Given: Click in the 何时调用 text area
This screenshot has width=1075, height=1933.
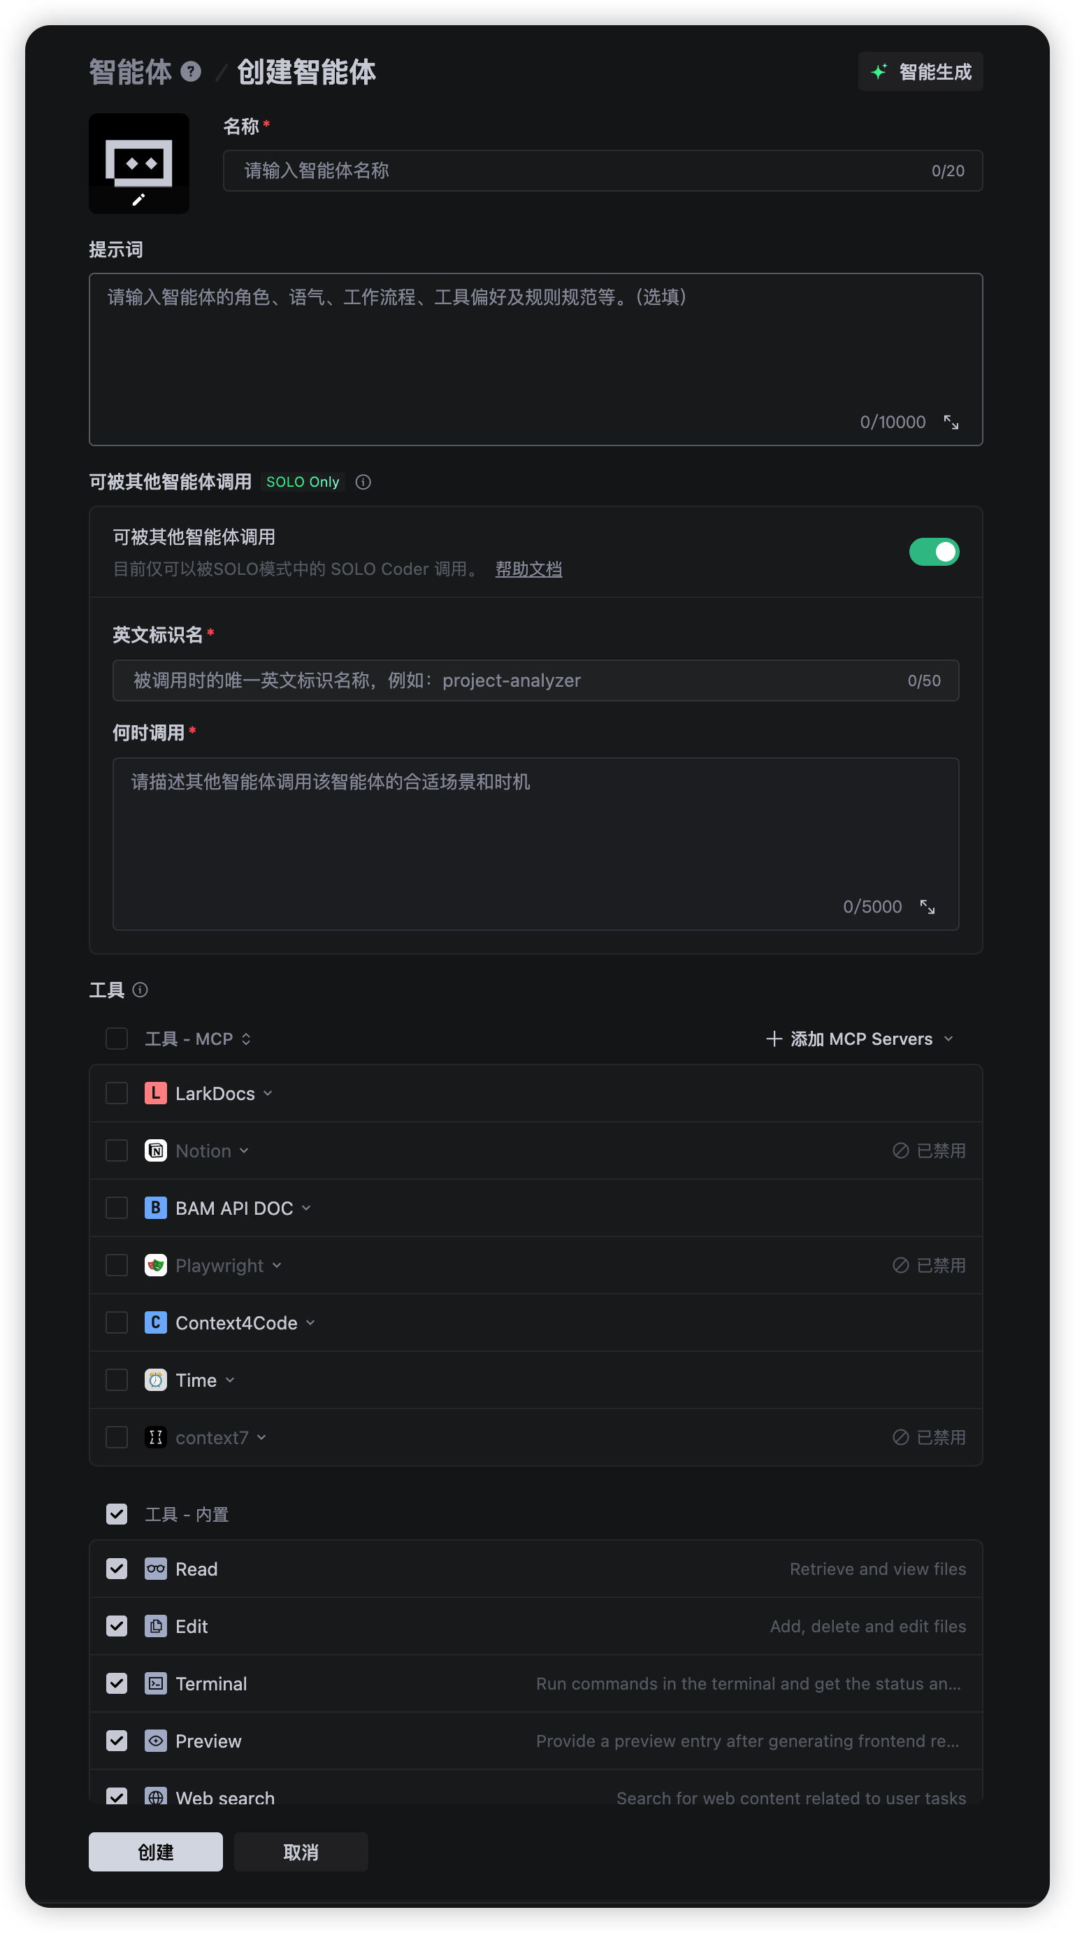Looking at the screenshot, I should [x=535, y=843].
